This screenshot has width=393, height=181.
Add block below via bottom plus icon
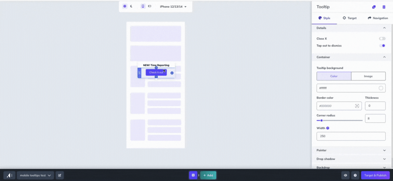point(156,77)
